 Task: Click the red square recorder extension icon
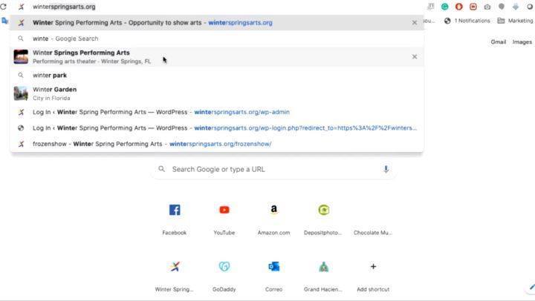tap(473, 7)
